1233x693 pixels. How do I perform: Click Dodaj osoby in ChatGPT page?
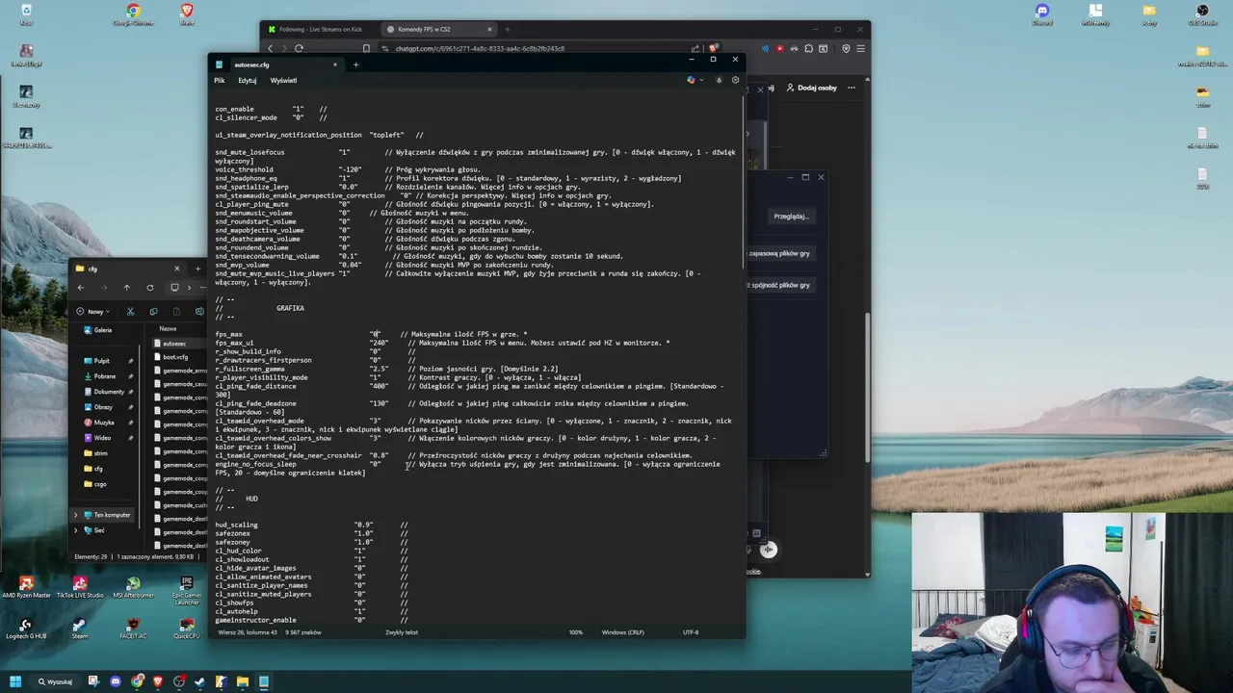coord(811,88)
